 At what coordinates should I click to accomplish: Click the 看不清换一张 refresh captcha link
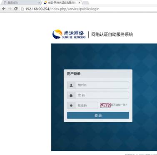pyautogui.click(x=119, y=105)
